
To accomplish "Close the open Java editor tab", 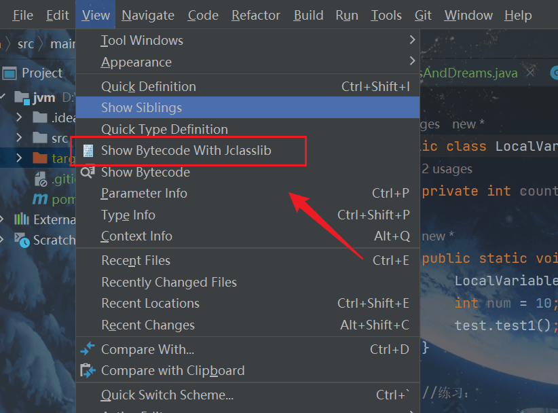I will tap(530, 73).
